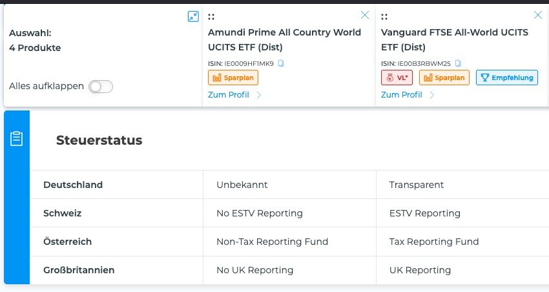
Task: Click the arrow beside Vanguard Zum Profil
Action: pos(432,95)
